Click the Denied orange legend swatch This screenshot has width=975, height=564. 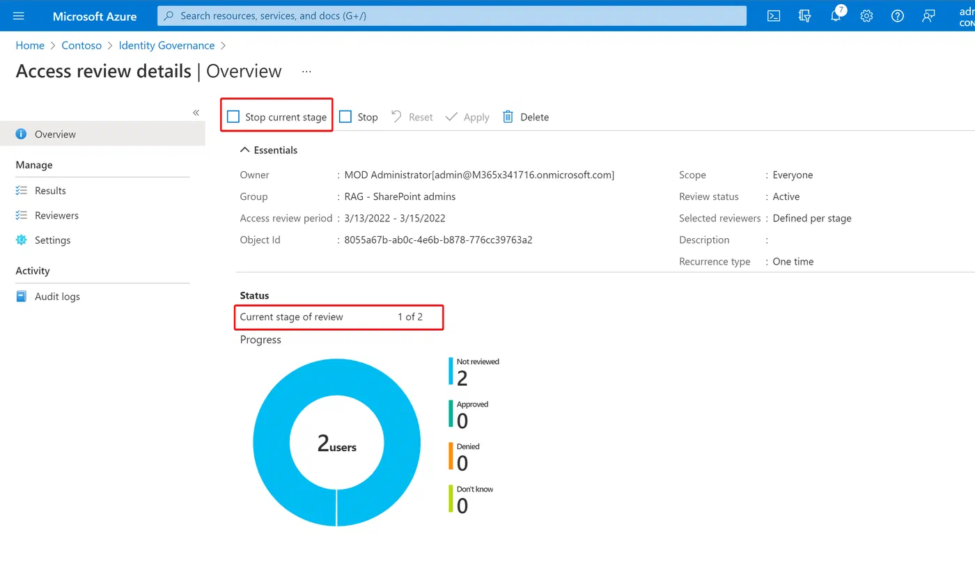point(451,456)
